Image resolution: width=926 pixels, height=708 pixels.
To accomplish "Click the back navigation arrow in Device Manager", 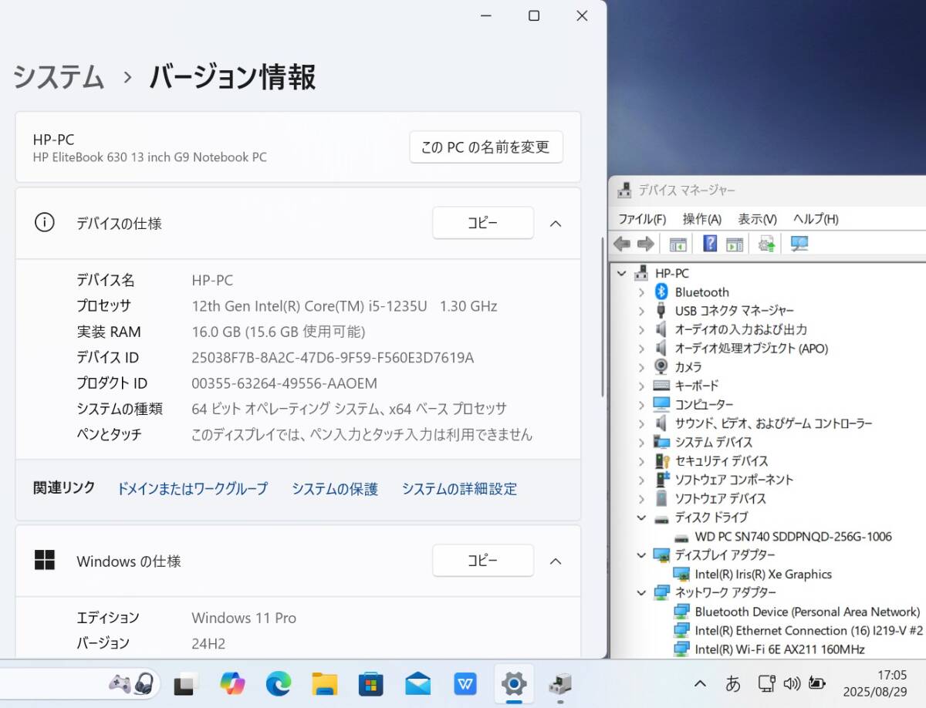I will [x=622, y=244].
